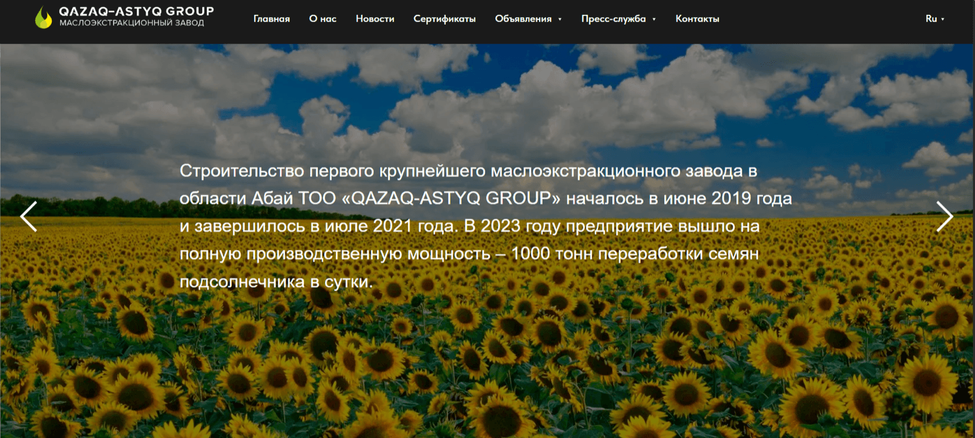975x438 pixels.
Task: Click the МАСЛОЭКСТРАКЦИОННЫЙ ЗАВОД subtitle text
Action: click(131, 23)
